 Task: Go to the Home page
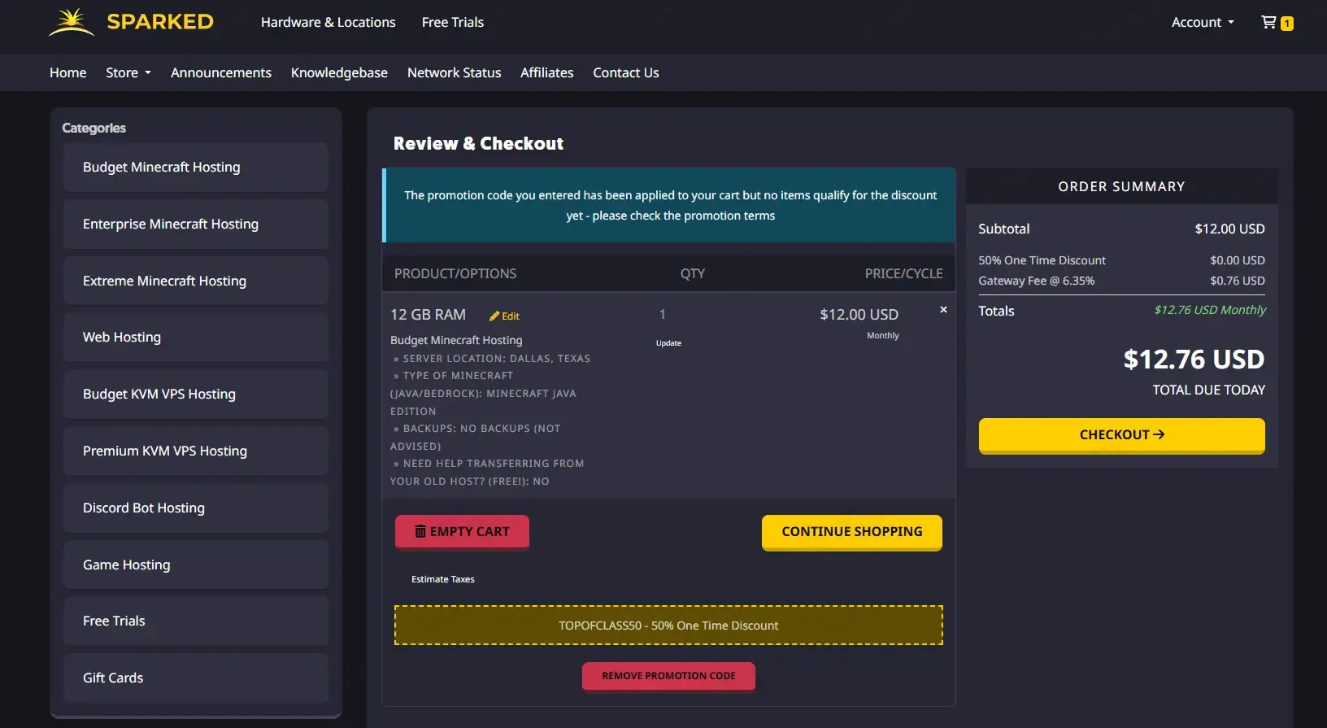click(68, 72)
